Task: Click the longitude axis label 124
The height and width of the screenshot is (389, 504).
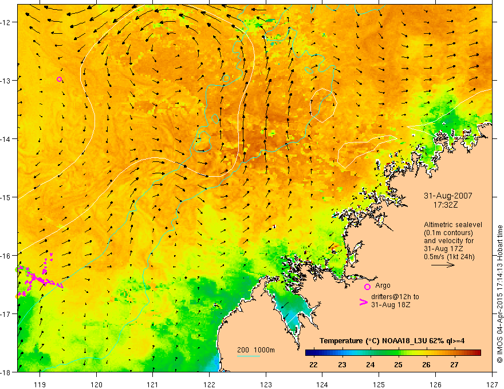Action: point(322,384)
